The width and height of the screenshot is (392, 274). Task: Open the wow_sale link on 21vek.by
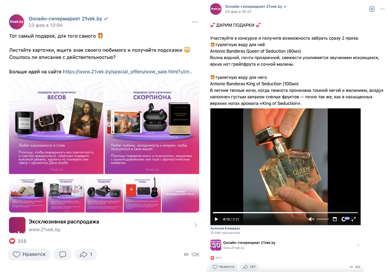(127, 72)
